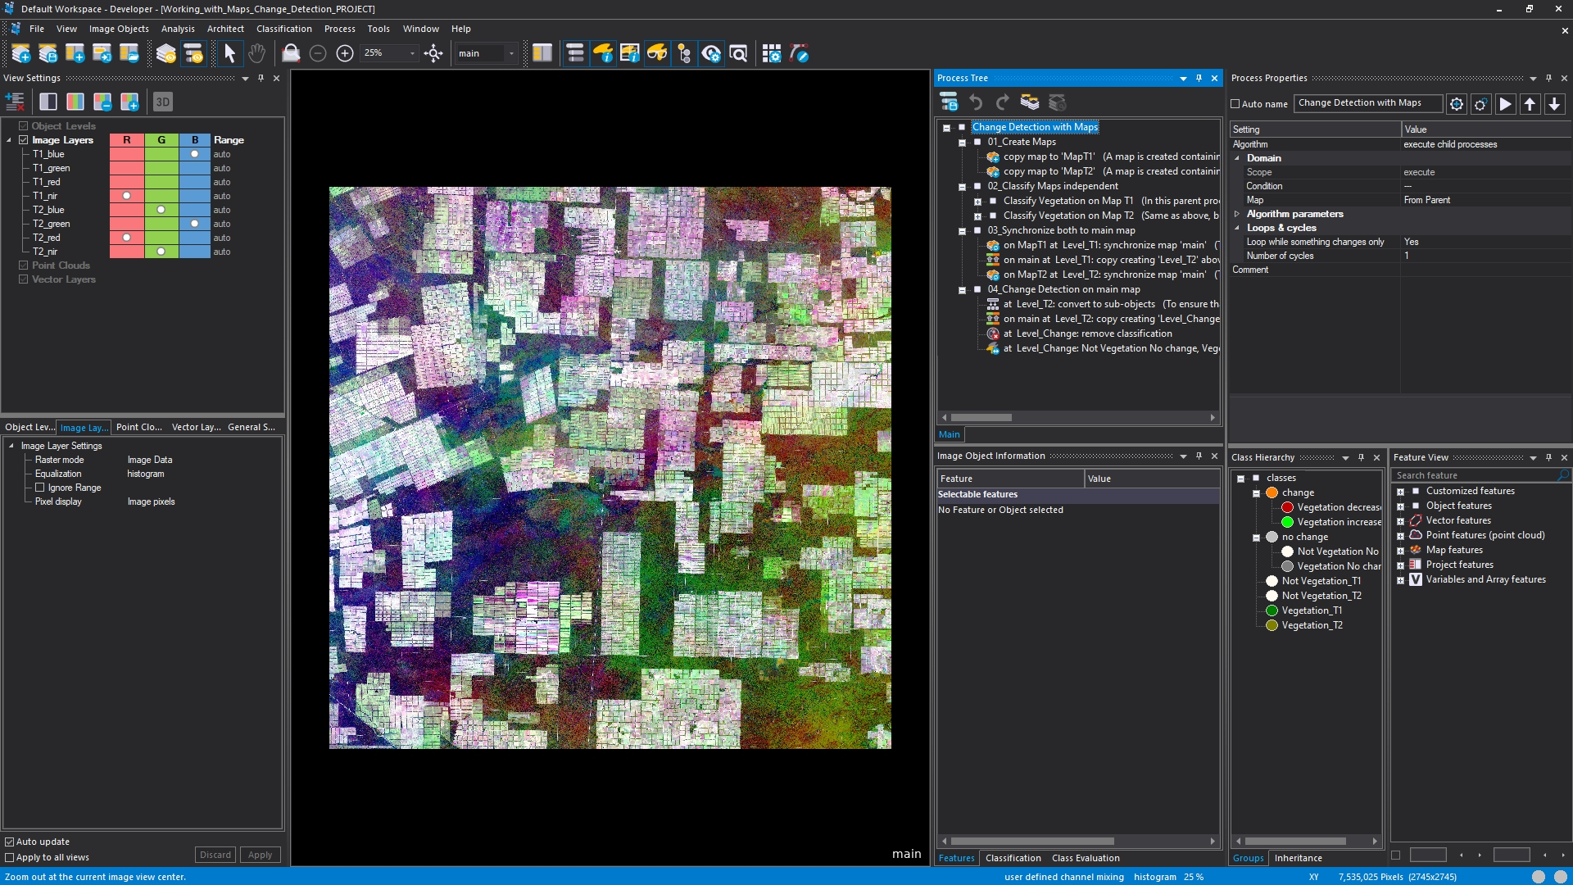Switch to the Inheritance tab
This screenshot has height=885, width=1573.
[1298, 858]
